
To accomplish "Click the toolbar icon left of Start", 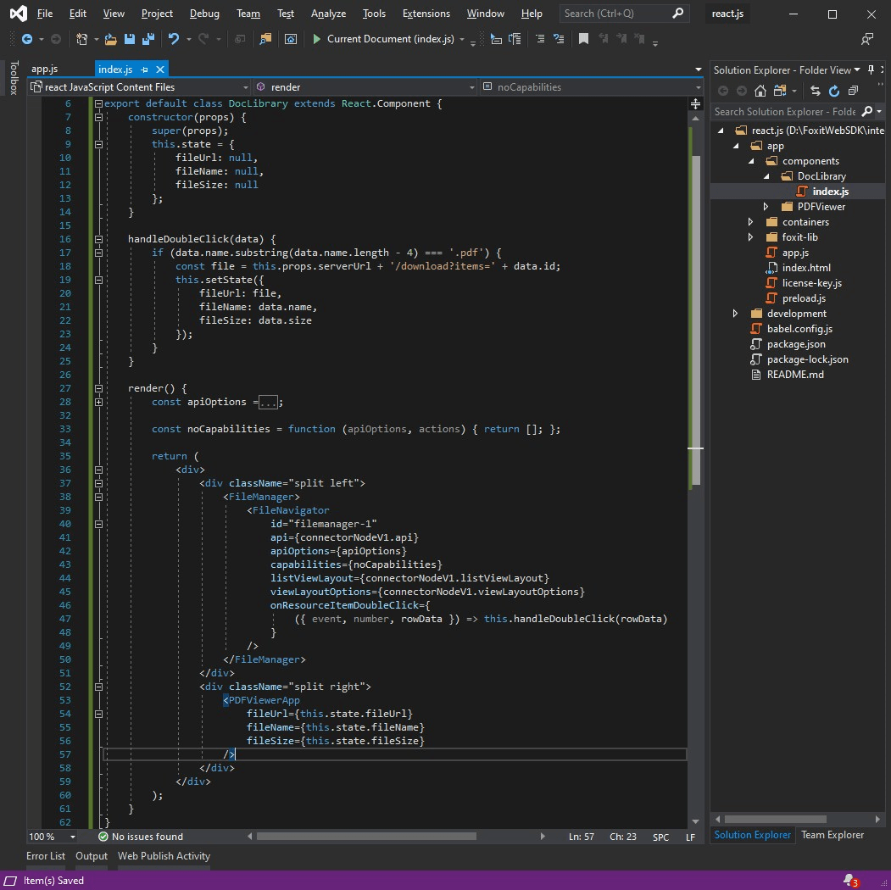I will tap(291, 39).
